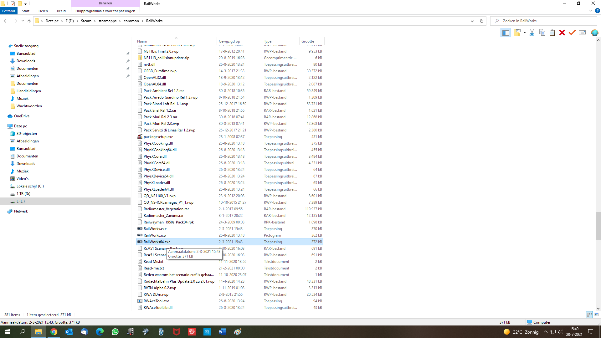
Task: Toggle the navigation pane toolbar button
Action: point(506,33)
